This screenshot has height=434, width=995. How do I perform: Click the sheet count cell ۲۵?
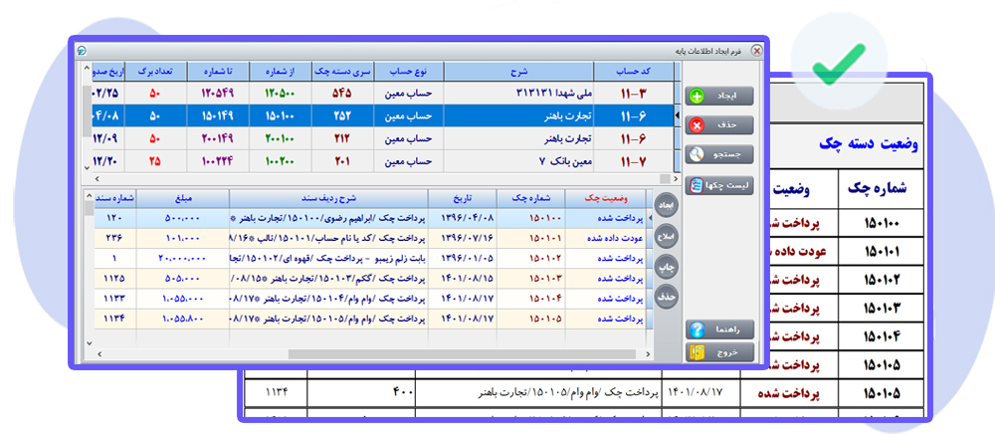[156, 161]
